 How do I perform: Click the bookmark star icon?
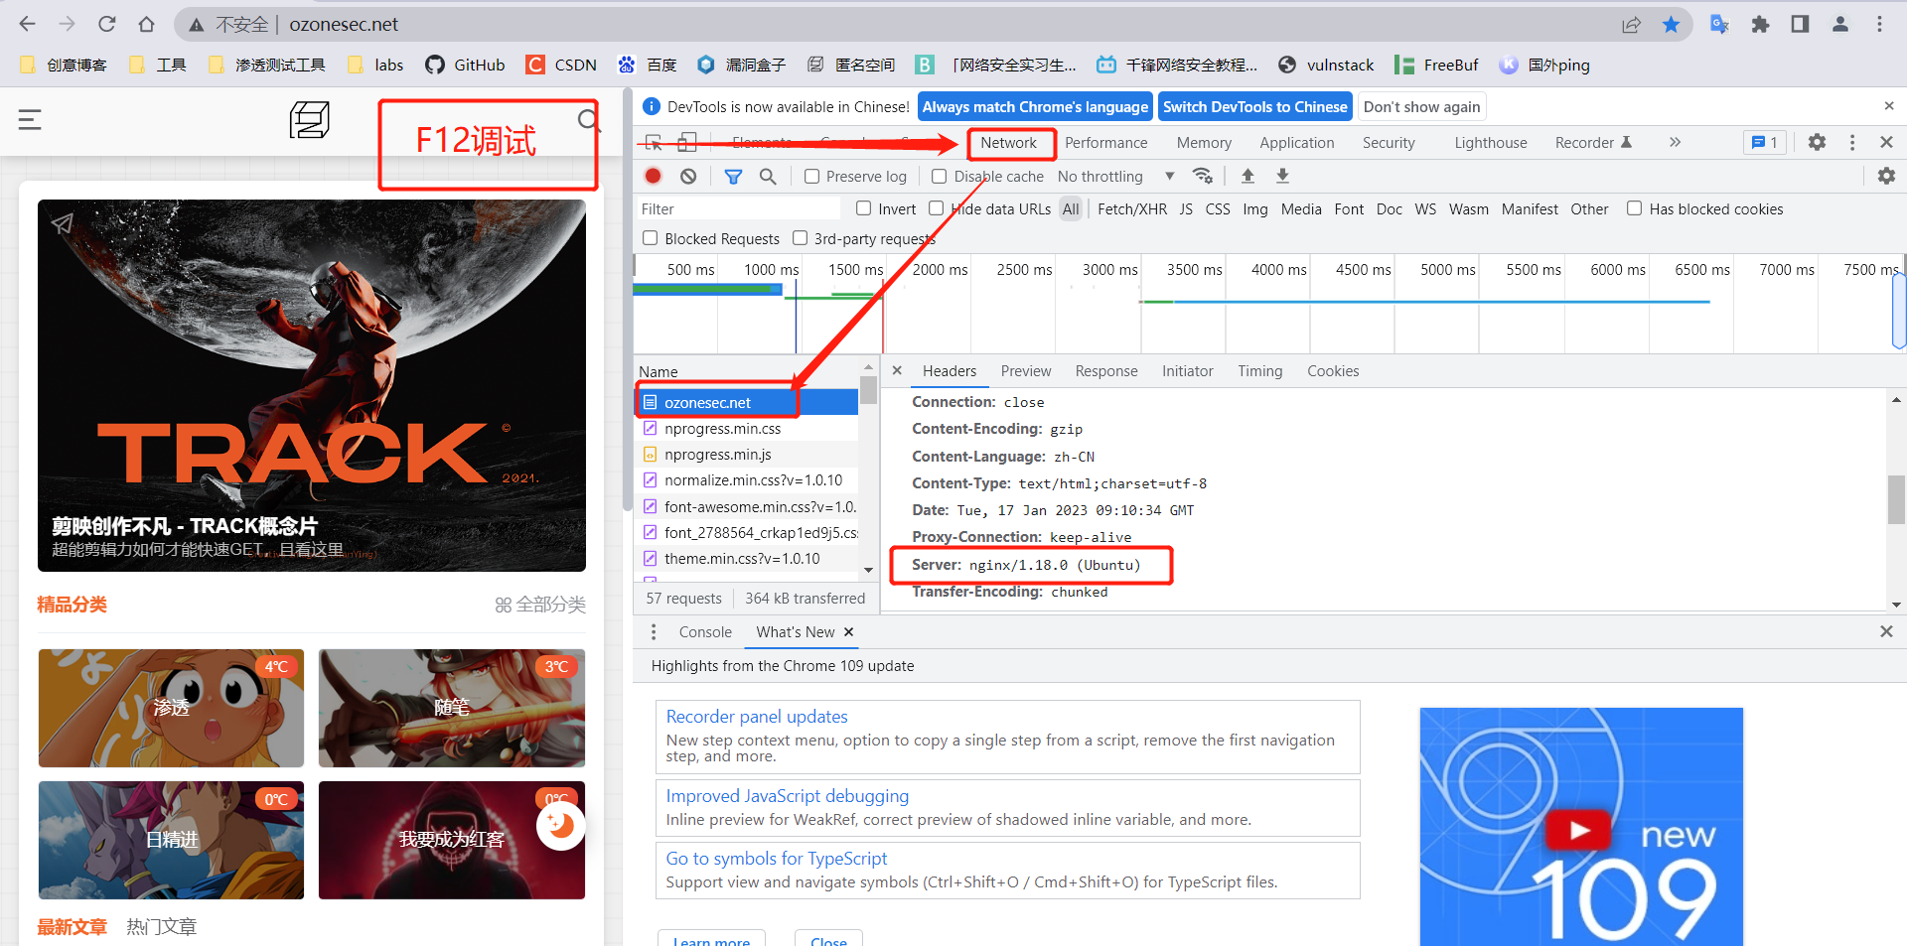[1671, 24]
